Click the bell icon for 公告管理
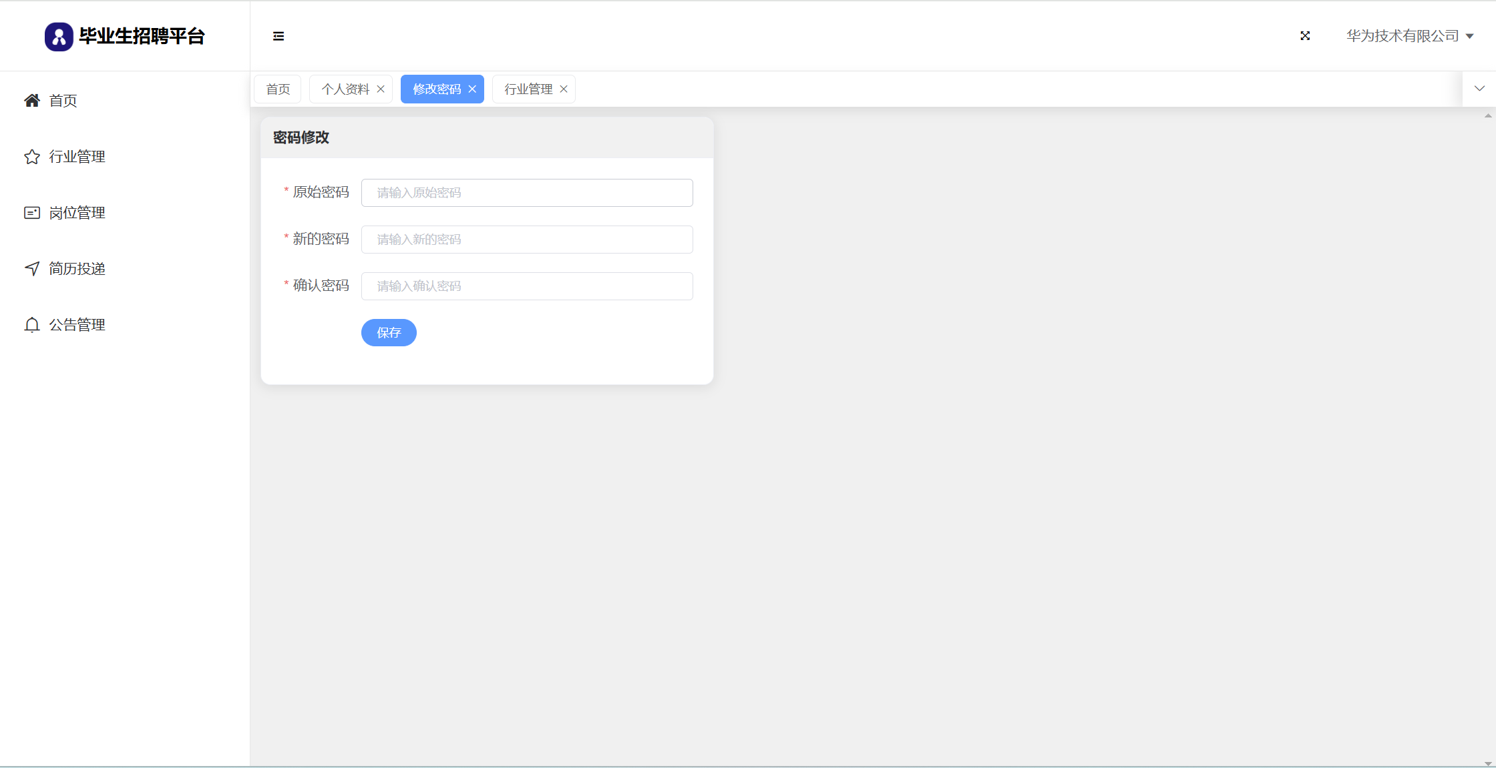The image size is (1496, 768). tap(32, 325)
